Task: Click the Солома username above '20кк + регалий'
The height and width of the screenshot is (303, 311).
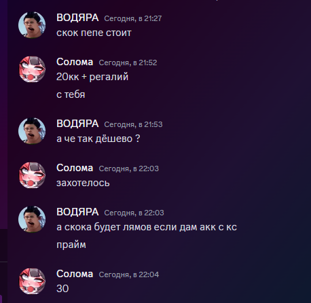Action: 75,62
